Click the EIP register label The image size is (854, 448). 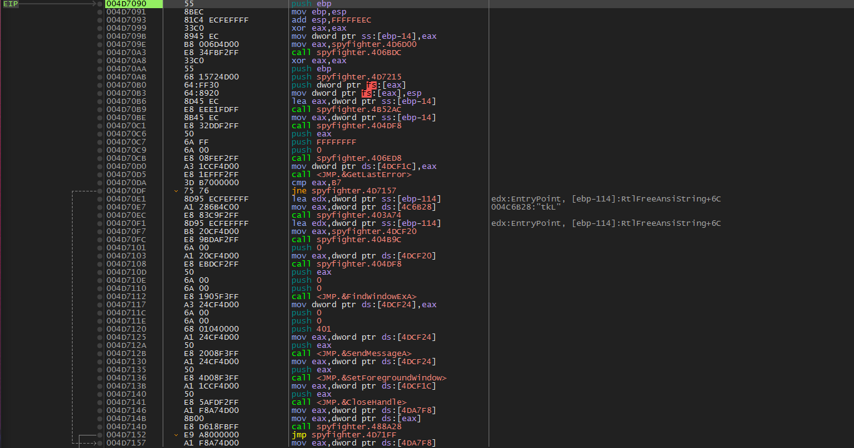click(x=11, y=4)
